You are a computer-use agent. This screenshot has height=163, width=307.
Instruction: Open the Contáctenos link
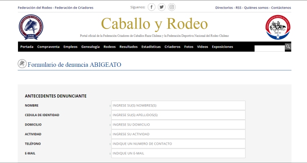(x=281, y=8)
